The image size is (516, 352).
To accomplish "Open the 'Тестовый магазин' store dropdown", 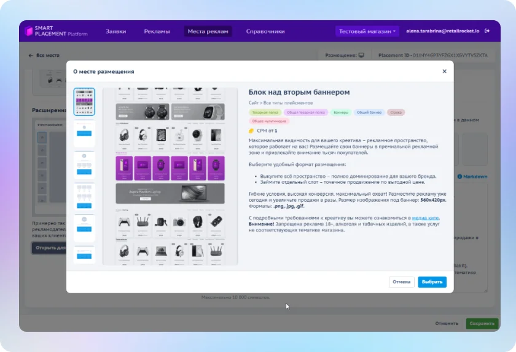I will point(368,31).
